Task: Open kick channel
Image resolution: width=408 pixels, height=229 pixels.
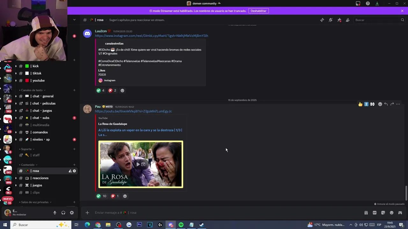Action: click(x=47, y=66)
